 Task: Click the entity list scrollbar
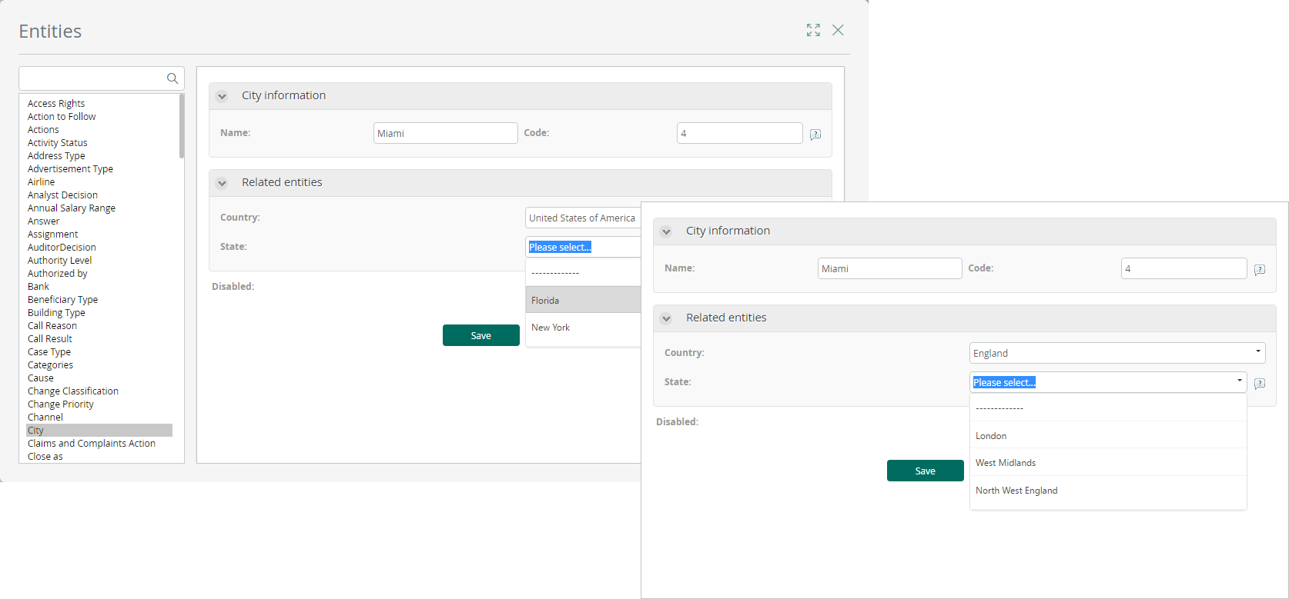pos(182,125)
